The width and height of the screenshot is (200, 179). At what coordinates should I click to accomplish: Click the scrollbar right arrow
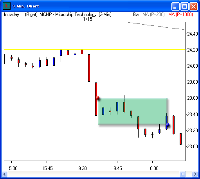(x=195, y=174)
